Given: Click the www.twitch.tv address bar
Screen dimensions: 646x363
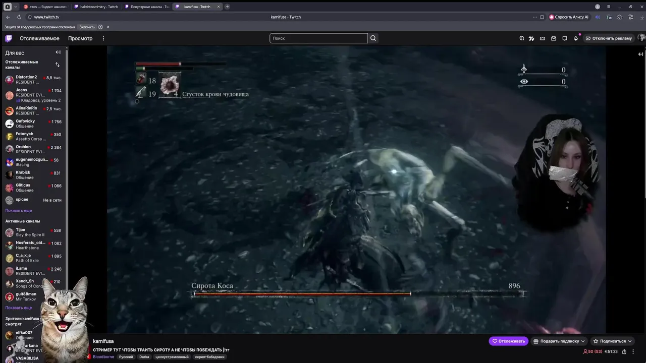Looking at the screenshot, I should (46, 17).
